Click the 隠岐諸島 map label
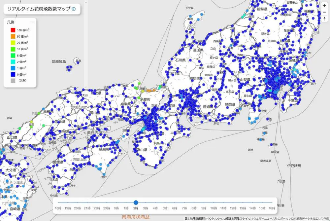The width and height of the screenshot is (330, 221). click(x=59, y=61)
